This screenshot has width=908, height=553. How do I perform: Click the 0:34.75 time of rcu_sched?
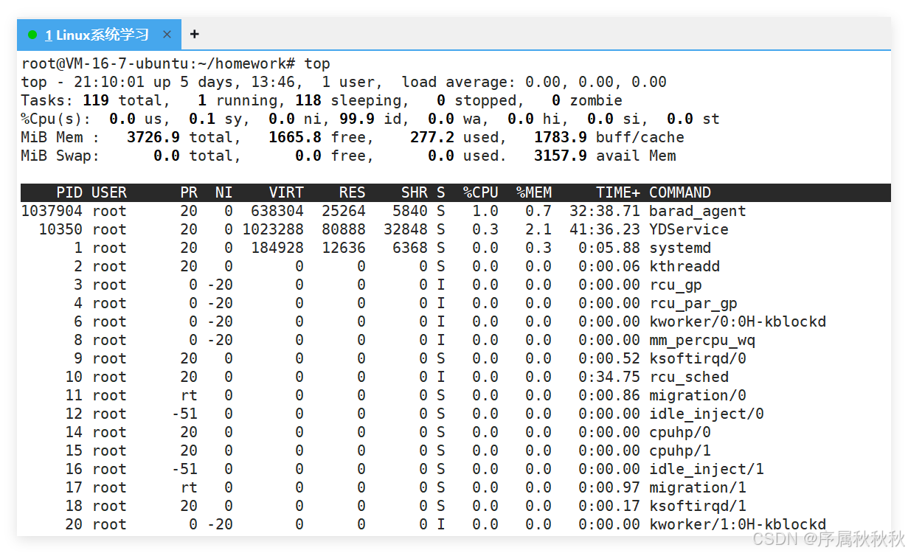point(609,377)
